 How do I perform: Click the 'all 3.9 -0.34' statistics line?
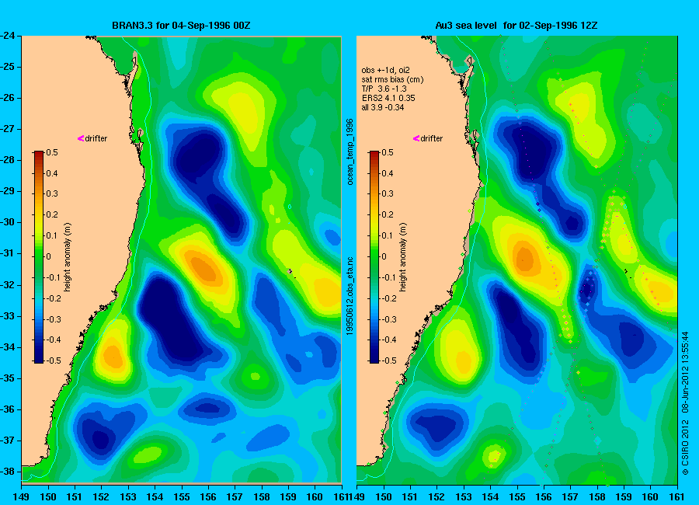[382, 107]
